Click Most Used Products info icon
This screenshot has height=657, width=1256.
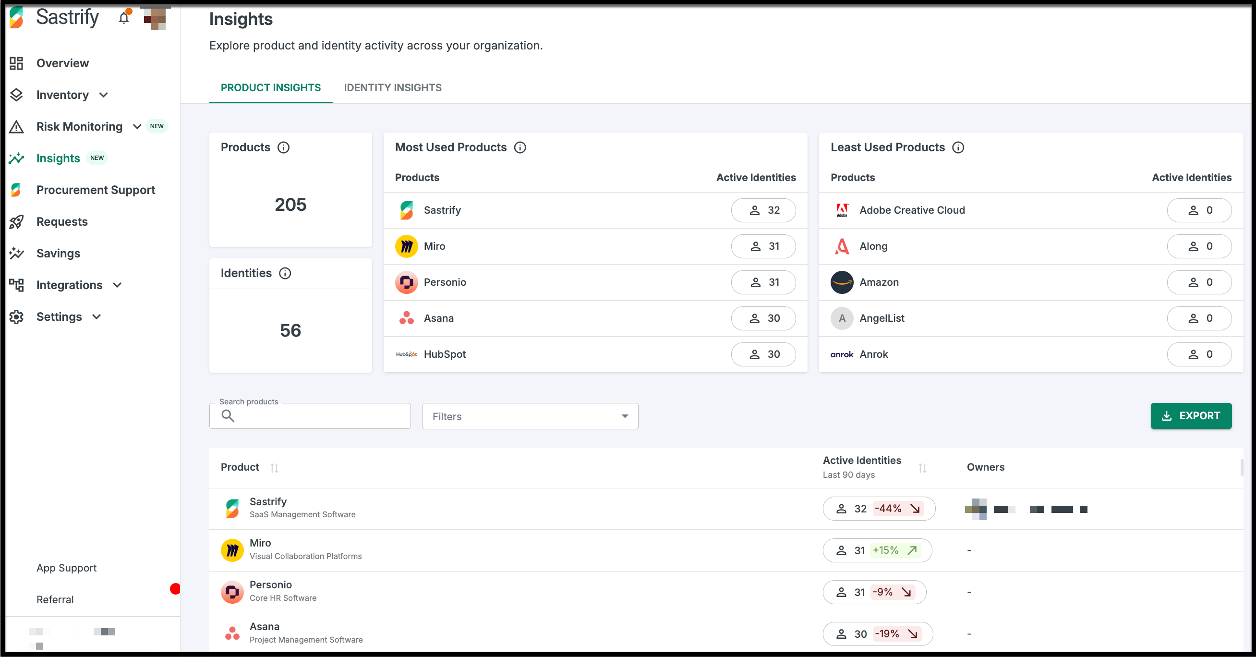[x=520, y=147]
